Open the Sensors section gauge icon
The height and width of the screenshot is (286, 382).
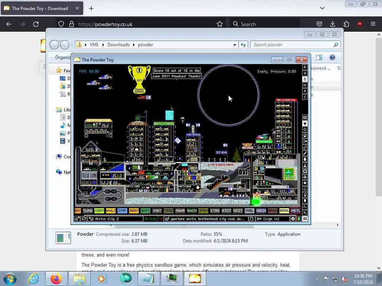click(305, 135)
